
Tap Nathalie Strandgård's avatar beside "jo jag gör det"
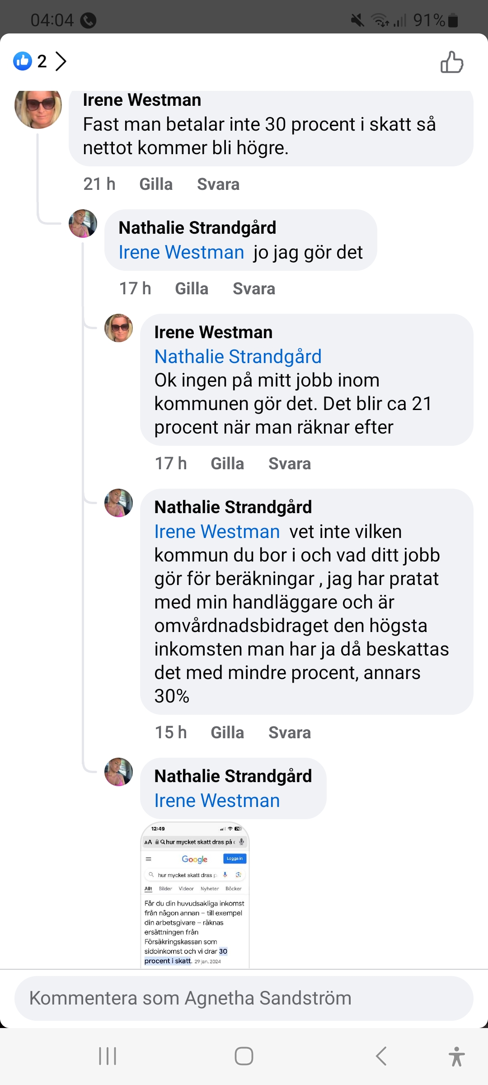pyautogui.click(x=83, y=223)
